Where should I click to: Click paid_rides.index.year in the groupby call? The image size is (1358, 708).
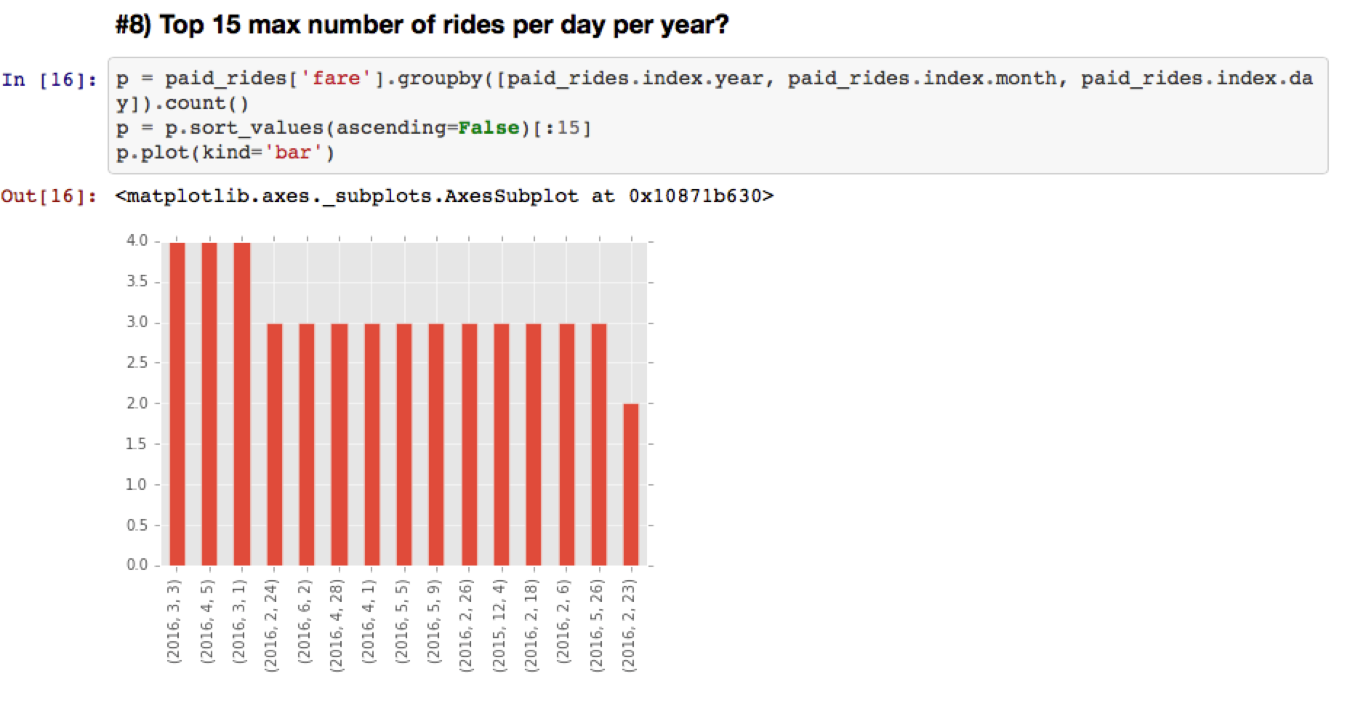point(635,79)
